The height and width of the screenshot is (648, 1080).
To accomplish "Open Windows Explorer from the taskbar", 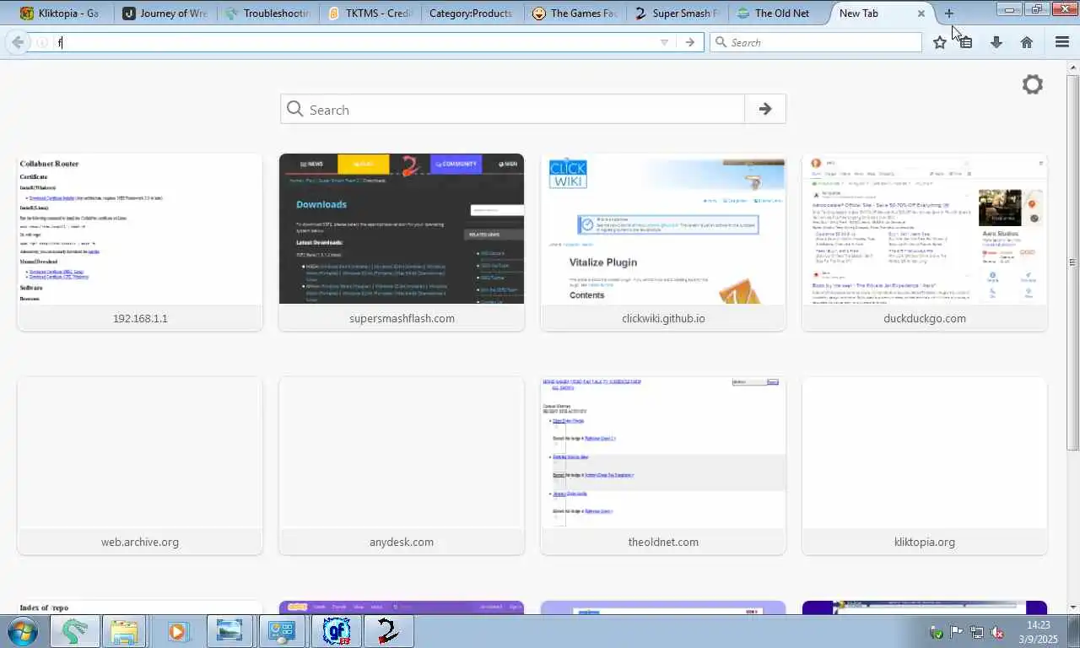I will click(x=124, y=631).
